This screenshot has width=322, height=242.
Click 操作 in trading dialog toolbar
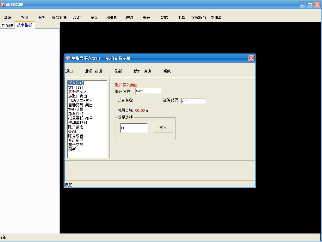tap(138, 71)
